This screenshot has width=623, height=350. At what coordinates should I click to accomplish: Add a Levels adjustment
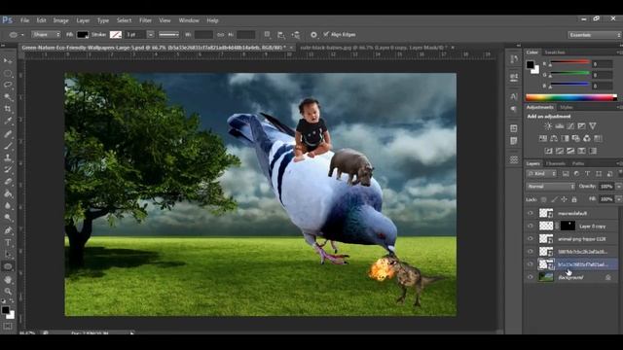coord(560,125)
